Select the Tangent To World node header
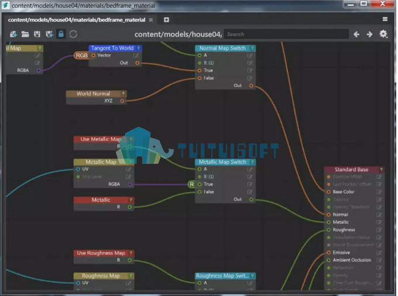This screenshot has height=296, width=398. coord(115,48)
